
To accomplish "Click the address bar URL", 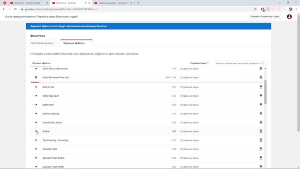I will [x=61, y=9].
